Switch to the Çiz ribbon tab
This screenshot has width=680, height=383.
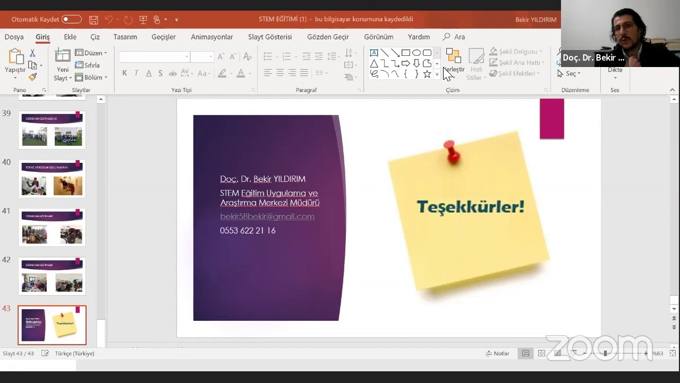click(x=95, y=37)
